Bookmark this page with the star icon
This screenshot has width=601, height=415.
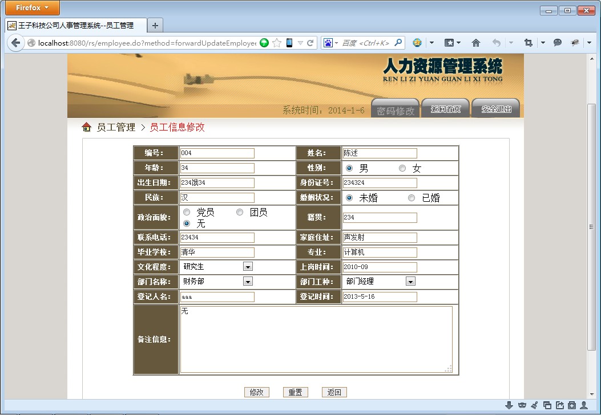[x=277, y=43]
